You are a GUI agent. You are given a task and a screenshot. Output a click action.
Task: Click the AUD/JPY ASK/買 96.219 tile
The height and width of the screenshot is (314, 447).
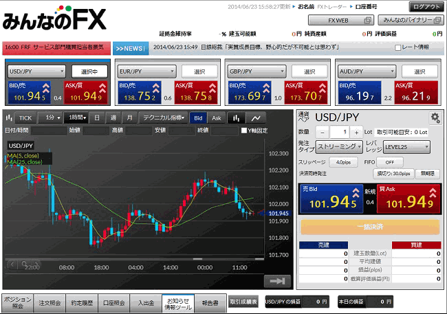click(416, 92)
